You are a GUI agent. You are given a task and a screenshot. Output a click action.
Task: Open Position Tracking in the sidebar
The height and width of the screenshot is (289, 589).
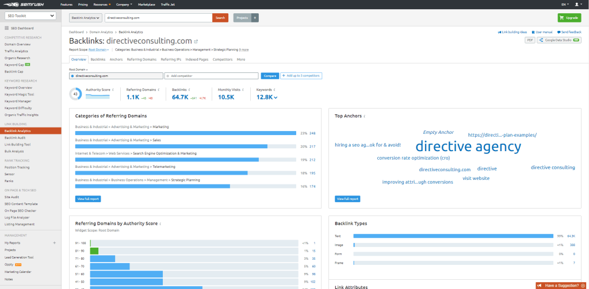[x=17, y=167]
